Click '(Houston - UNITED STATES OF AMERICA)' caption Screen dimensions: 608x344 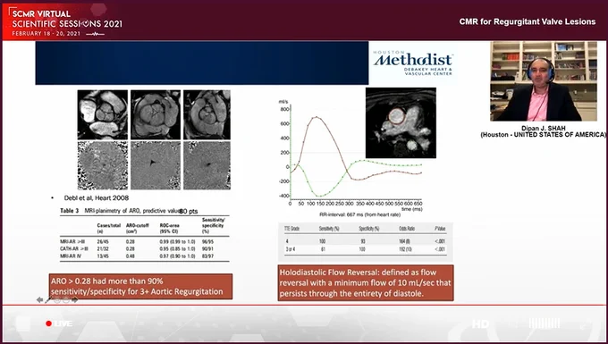543,134
